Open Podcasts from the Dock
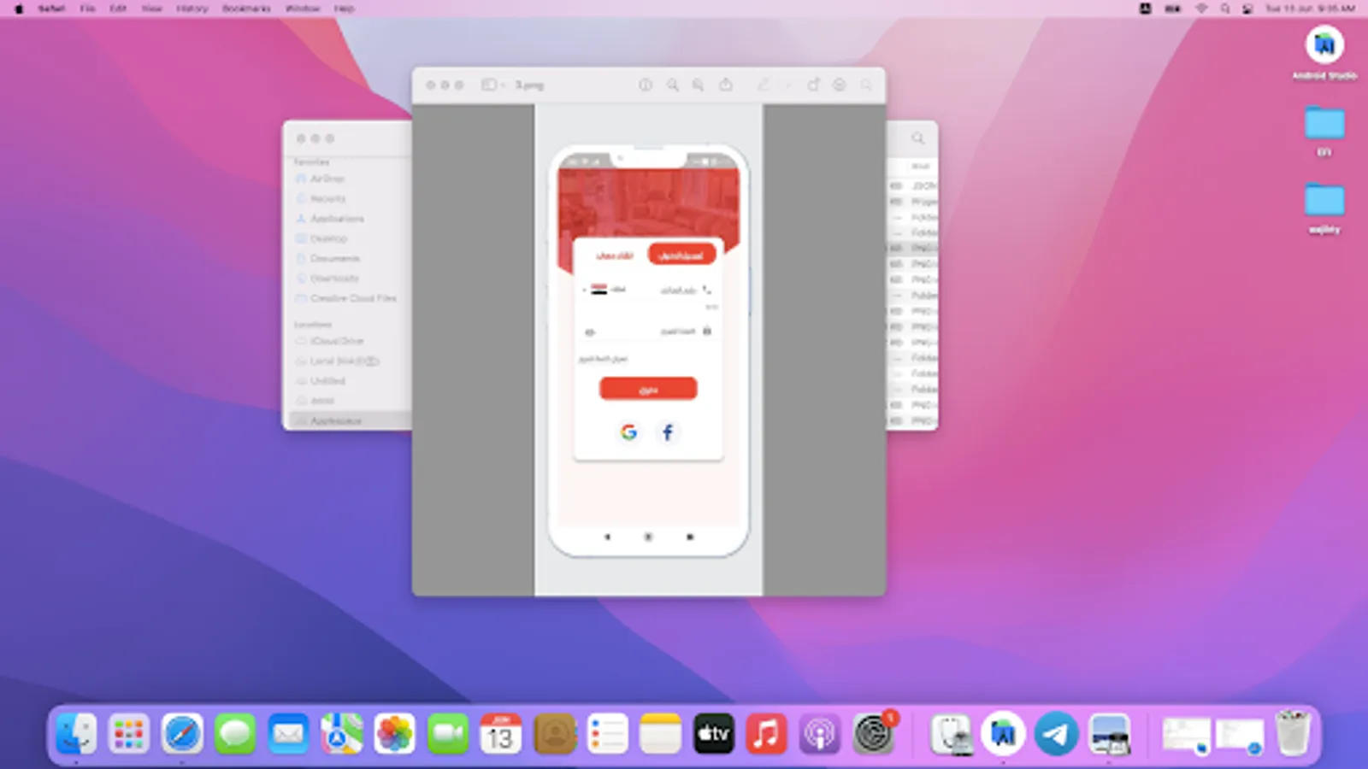Viewport: 1368px width, 769px height. click(x=819, y=734)
